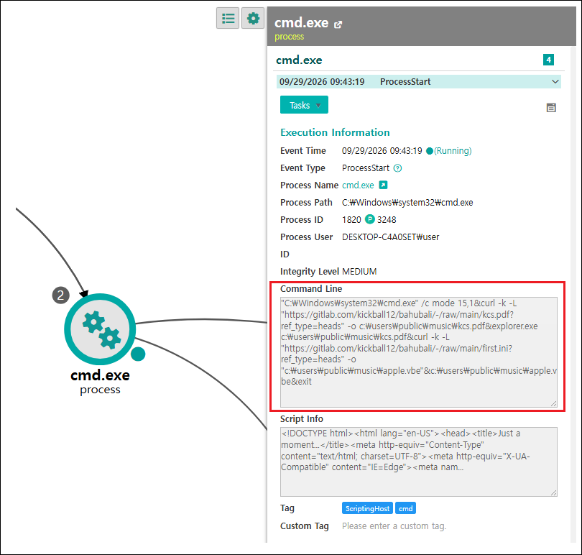Click the Execution Information heading
582x555 pixels.
tap(335, 132)
